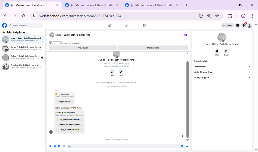Click Linda's avatar beside quick responses
Screen dimensions: 258x152
tap(51, 132)
